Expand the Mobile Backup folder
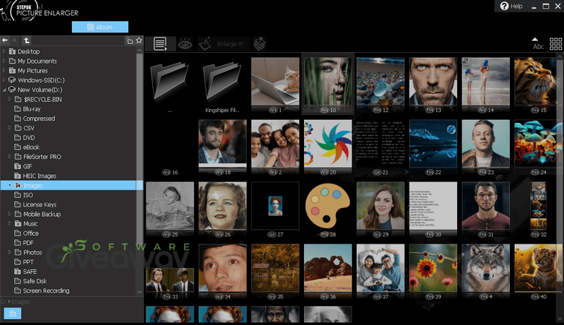This screenshot has width=564, height=325. tap(10, 214)
